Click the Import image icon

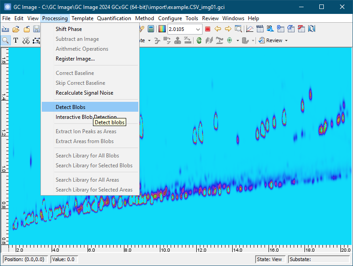[x=6, y=29]
